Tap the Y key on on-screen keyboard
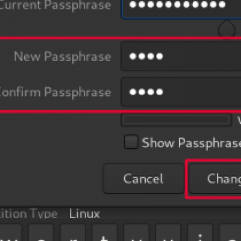 coord(136,233)
